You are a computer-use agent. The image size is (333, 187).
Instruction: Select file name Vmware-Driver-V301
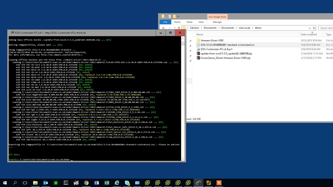(x=212, y=41)
